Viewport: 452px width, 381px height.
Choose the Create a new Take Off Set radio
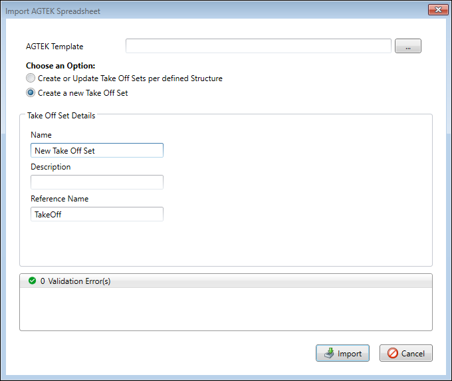pyautogui.click(x=31, y=93)
